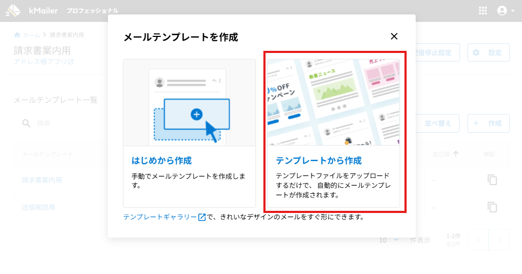Open the テンプレートギャラリー link

tap(160, 217)
